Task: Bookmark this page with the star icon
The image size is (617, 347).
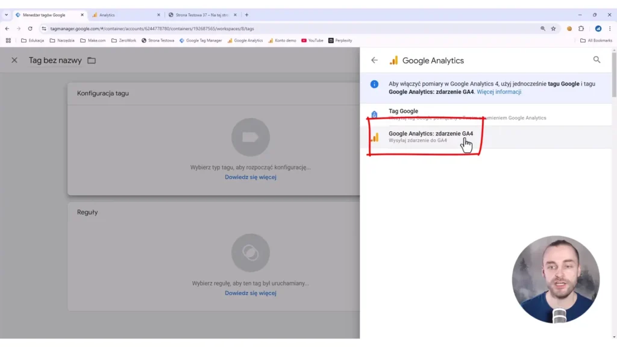Action: (553, 29)
